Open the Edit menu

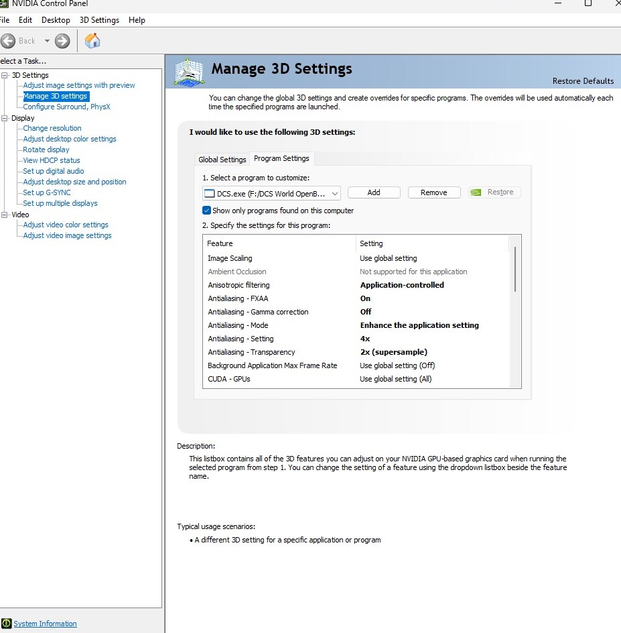point(25,20)
